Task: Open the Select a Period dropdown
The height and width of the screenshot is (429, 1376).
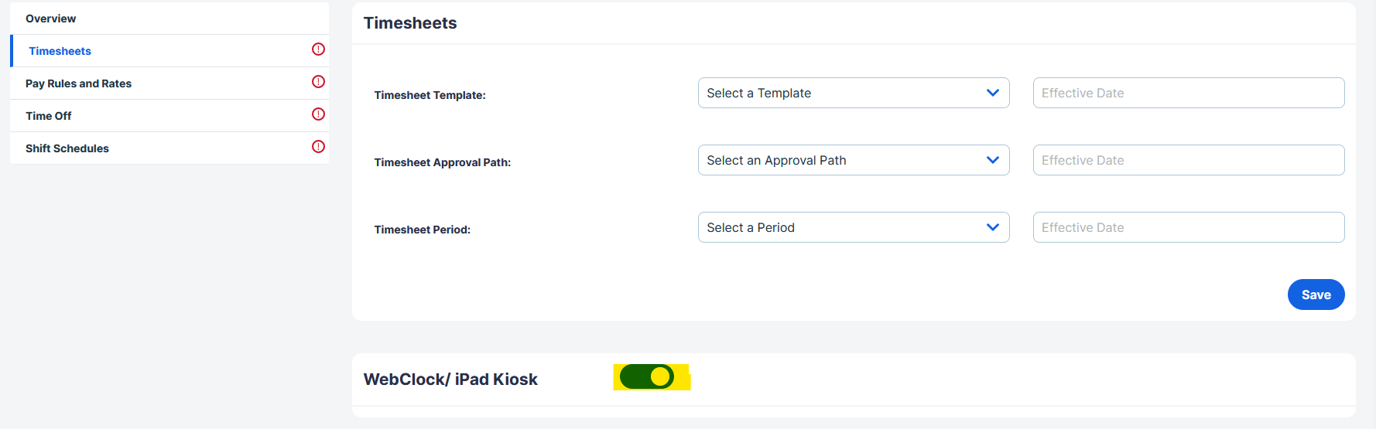Action: [854, 227]
